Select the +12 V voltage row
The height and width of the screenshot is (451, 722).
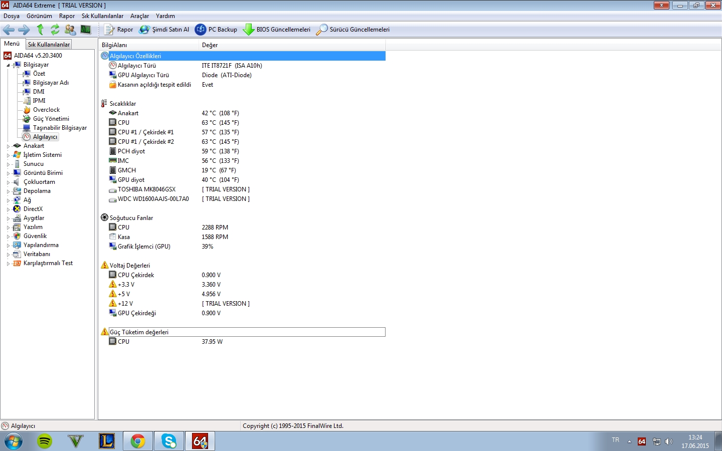[x=243, y=304]
